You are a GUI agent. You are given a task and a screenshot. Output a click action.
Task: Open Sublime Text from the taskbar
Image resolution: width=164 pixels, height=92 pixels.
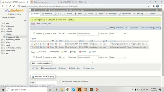[91, 90]
